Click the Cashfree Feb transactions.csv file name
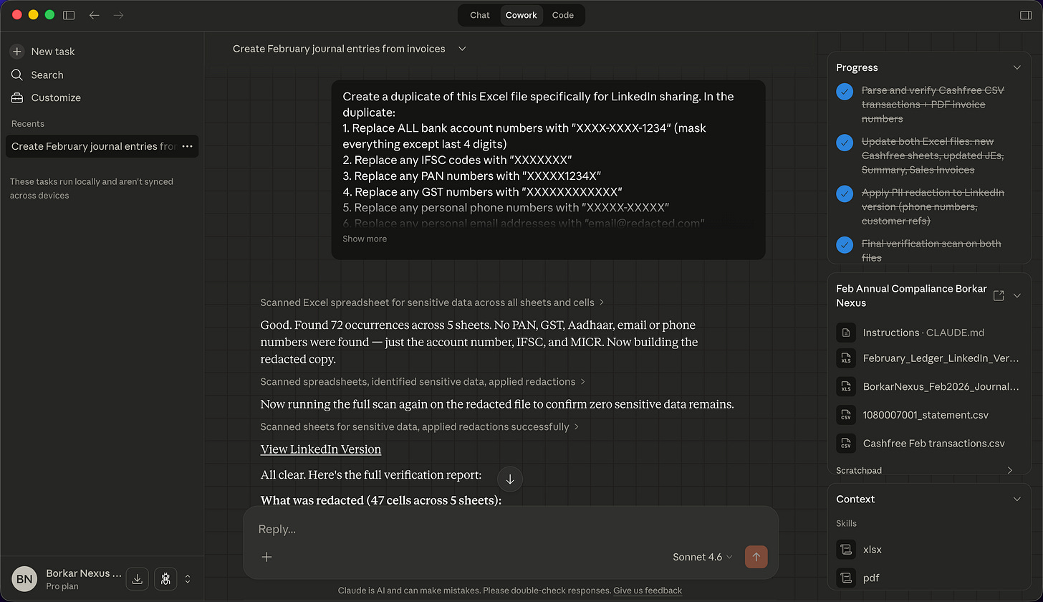The width and height of the screenshot is (1043, 602). (934, 443)
